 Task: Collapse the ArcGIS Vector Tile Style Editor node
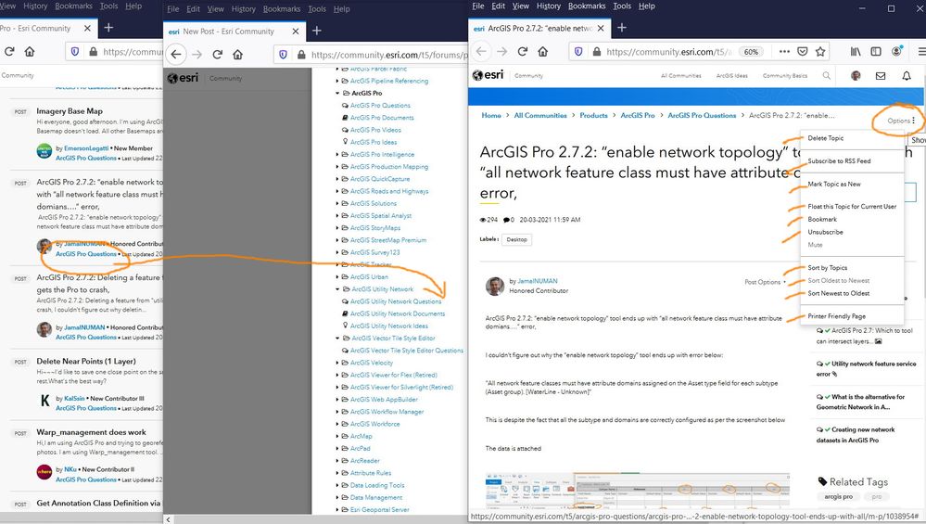coord(337,338)
